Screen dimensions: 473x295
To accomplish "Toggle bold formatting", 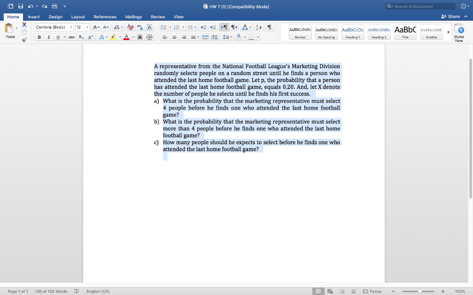I will (39, 37).
